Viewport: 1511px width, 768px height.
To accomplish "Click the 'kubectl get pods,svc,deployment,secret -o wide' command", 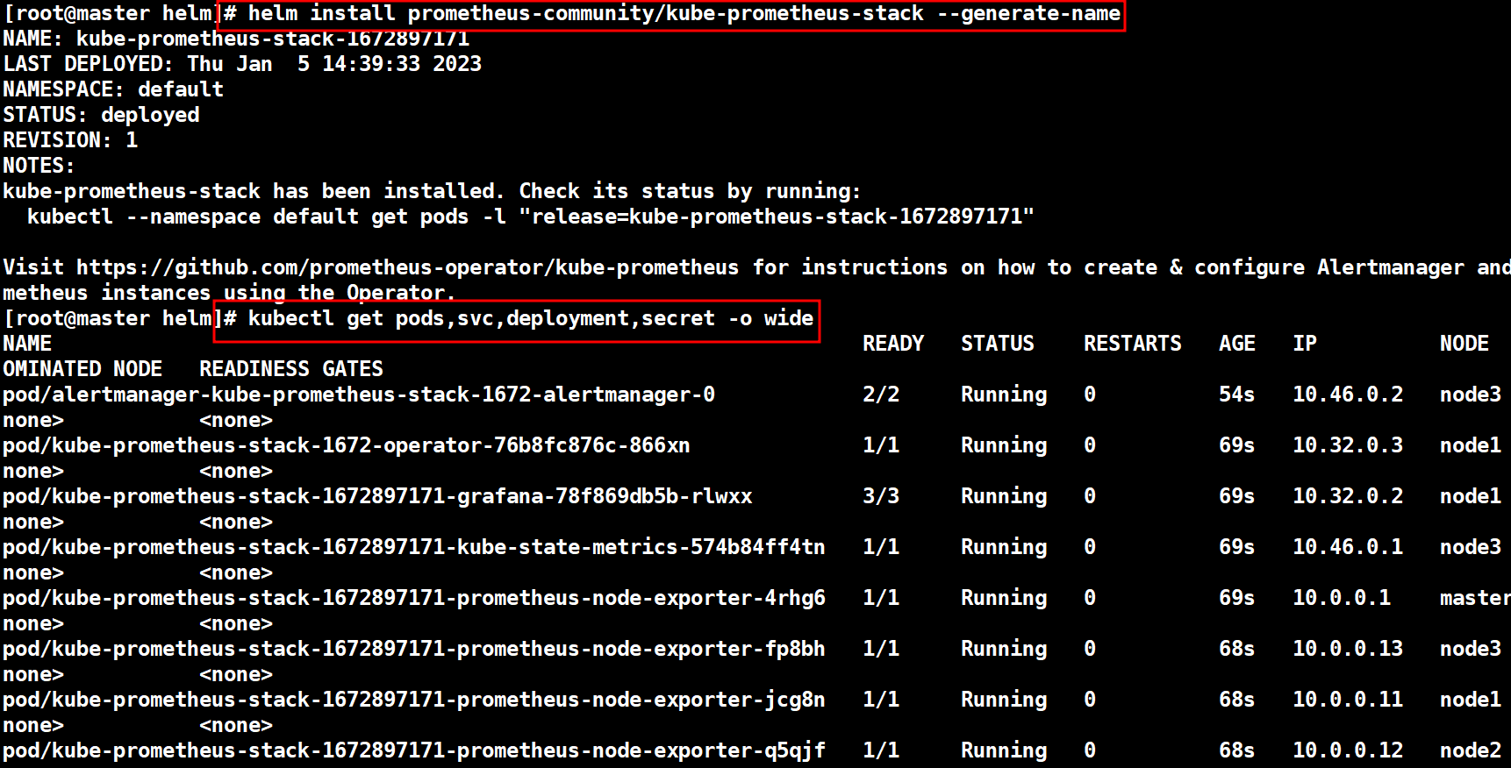I will [x=531, y=318].
